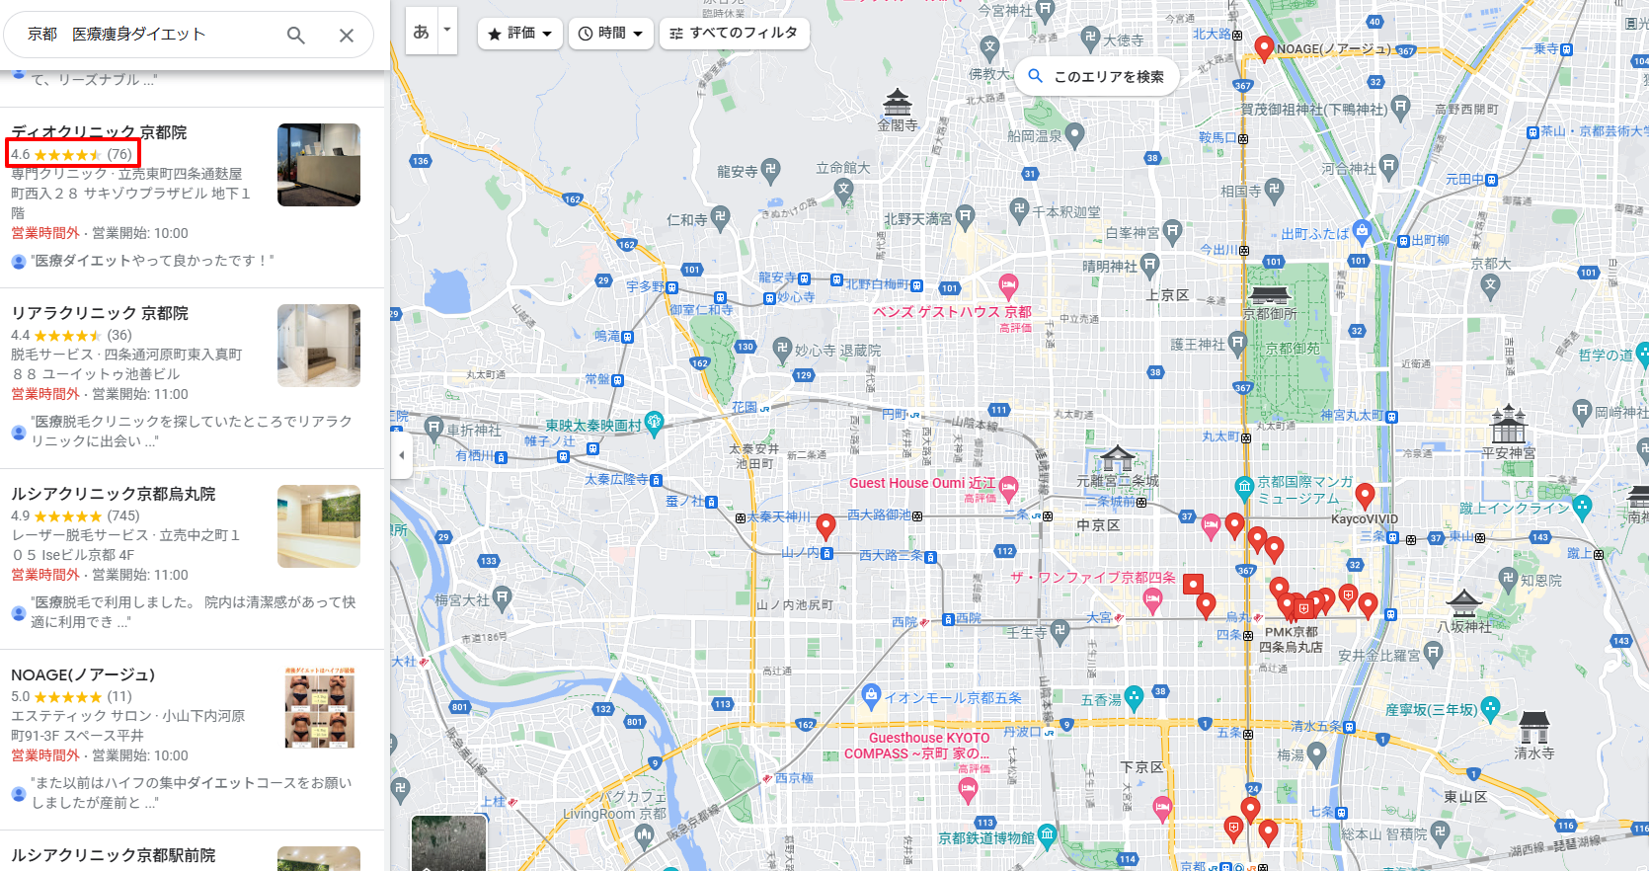Open the 評価 rating filter dropdown

coord(520,34)
